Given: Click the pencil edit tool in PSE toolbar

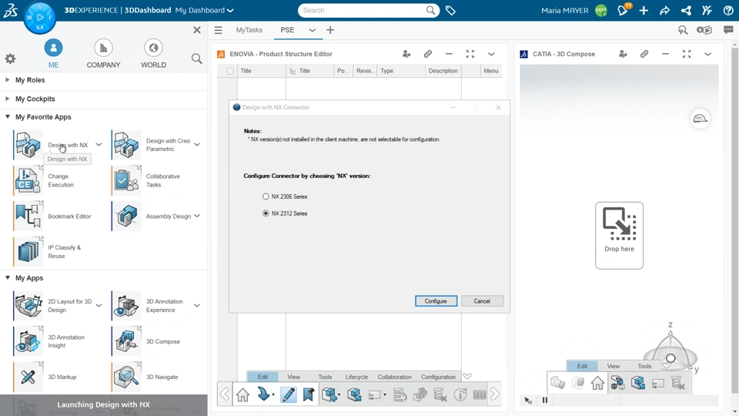Looking at the screenshot, I should click(x=288, y=394).
